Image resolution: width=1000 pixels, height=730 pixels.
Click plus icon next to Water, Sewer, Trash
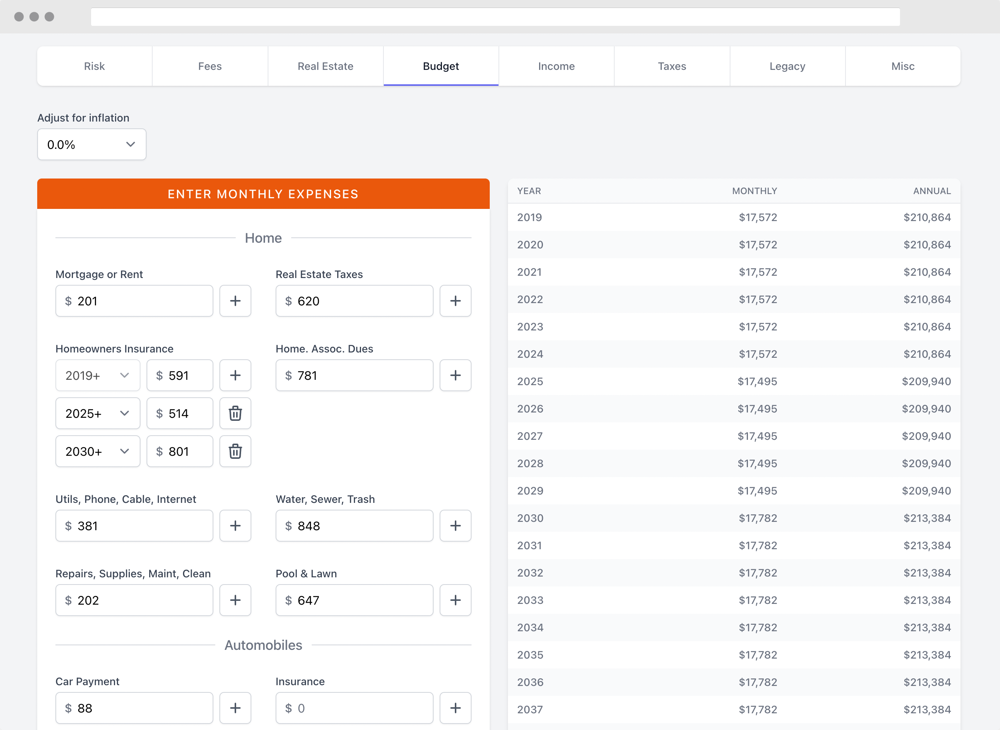pos(455,525)
